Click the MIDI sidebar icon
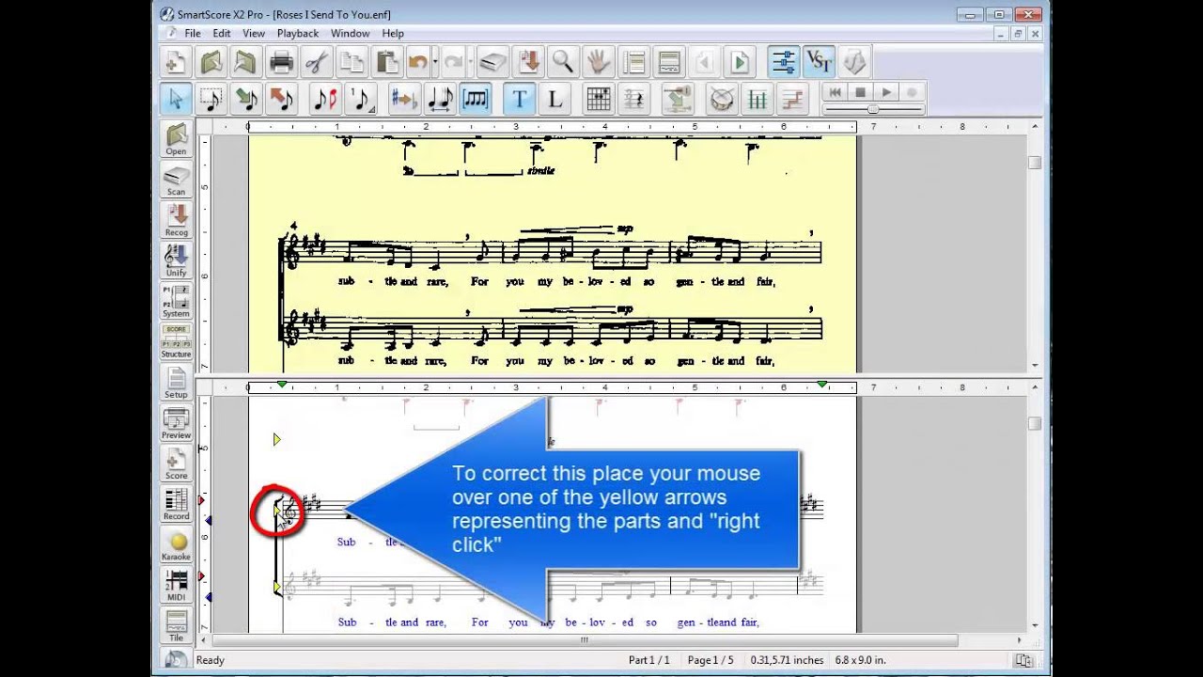The width and height of the screenshot is (1203, 677). point(176,584)
